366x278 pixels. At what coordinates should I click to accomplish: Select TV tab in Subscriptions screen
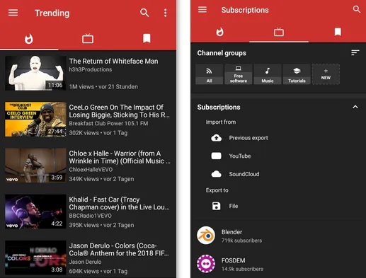coord(279,32)
